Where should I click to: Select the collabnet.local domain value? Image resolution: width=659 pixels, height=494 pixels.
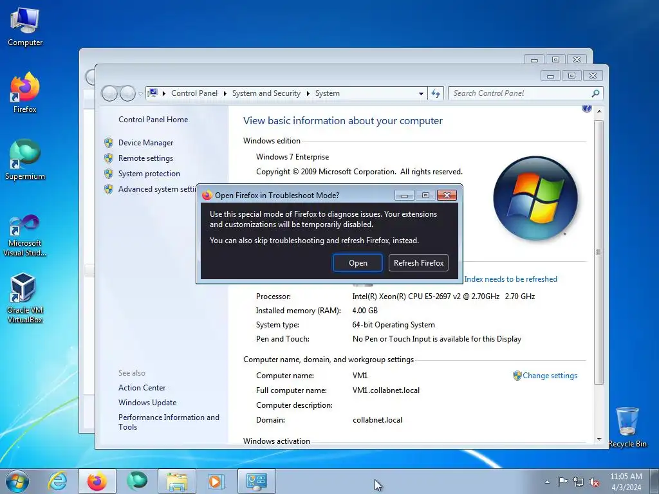pos(377,420)
